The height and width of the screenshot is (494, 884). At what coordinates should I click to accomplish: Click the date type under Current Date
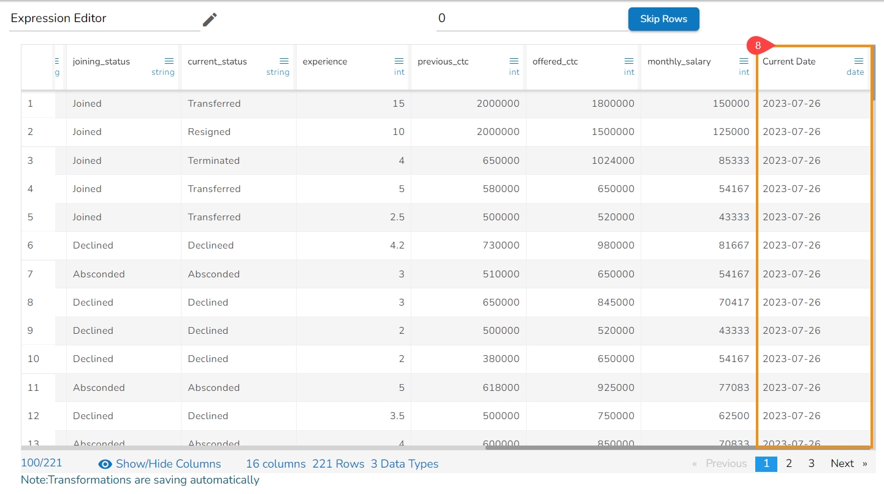coord(855,72)
